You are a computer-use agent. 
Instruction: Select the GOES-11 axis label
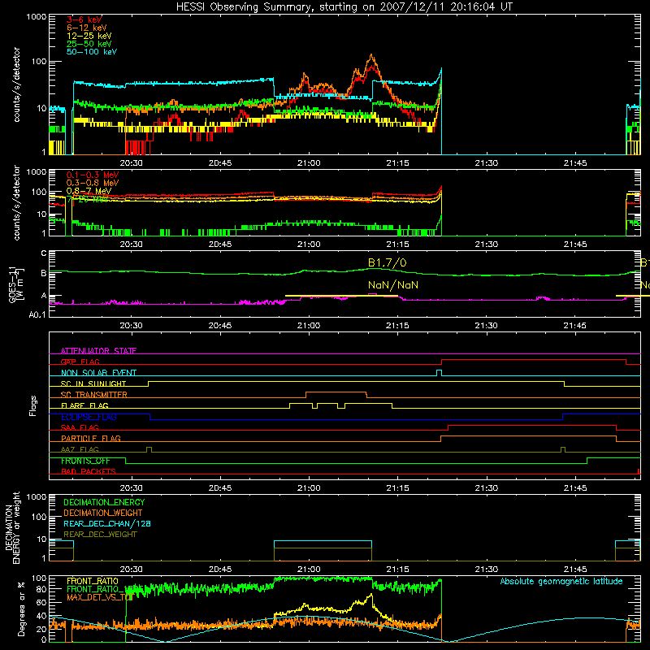pos(16,285)
